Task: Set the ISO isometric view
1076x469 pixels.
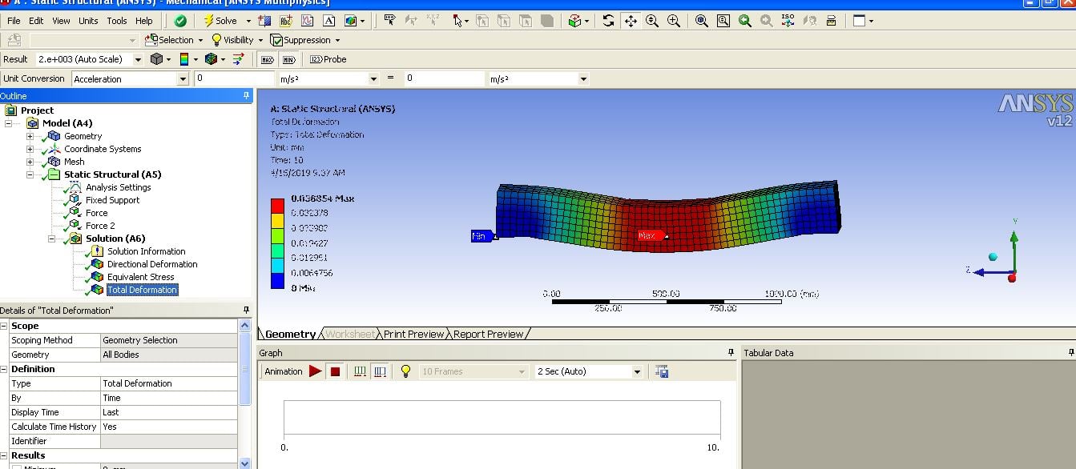Action: click(788, 21)
